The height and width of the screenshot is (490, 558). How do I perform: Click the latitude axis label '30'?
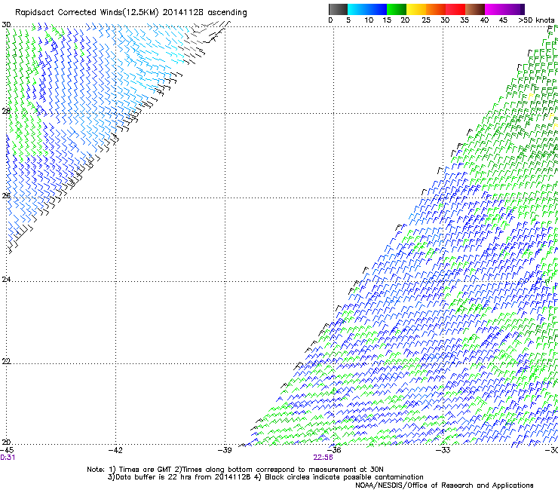coord(6,25)
